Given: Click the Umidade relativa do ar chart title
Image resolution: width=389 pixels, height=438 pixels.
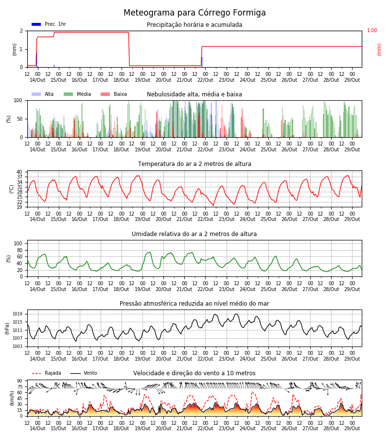Looking at the screenshot, I should [x=194, y=234].
